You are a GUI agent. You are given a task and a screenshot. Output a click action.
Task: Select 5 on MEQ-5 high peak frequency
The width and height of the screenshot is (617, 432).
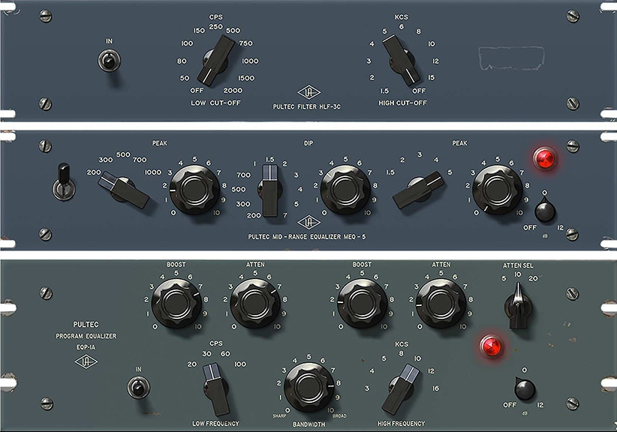(450, 172)
